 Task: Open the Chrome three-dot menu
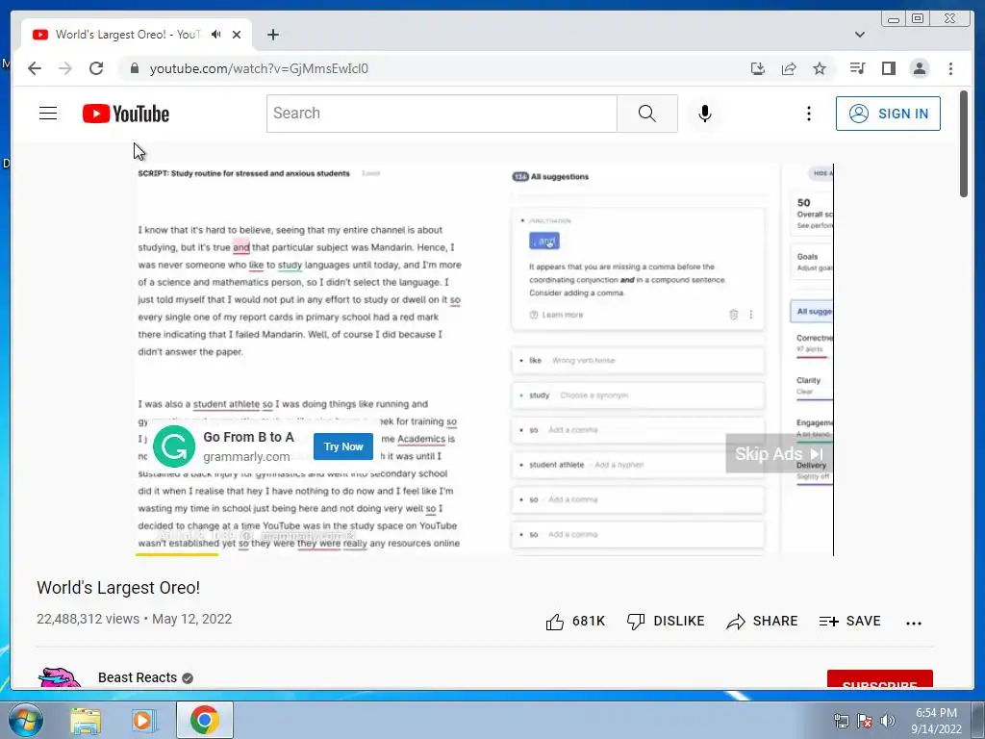click(x=950, y=68)
